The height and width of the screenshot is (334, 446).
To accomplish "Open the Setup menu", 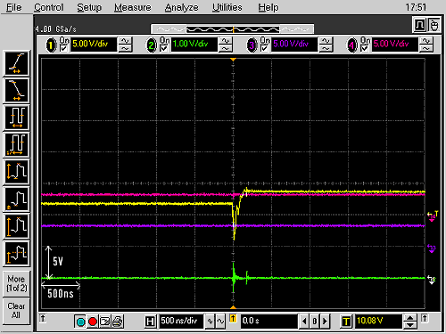I will [x=89, y=7].
